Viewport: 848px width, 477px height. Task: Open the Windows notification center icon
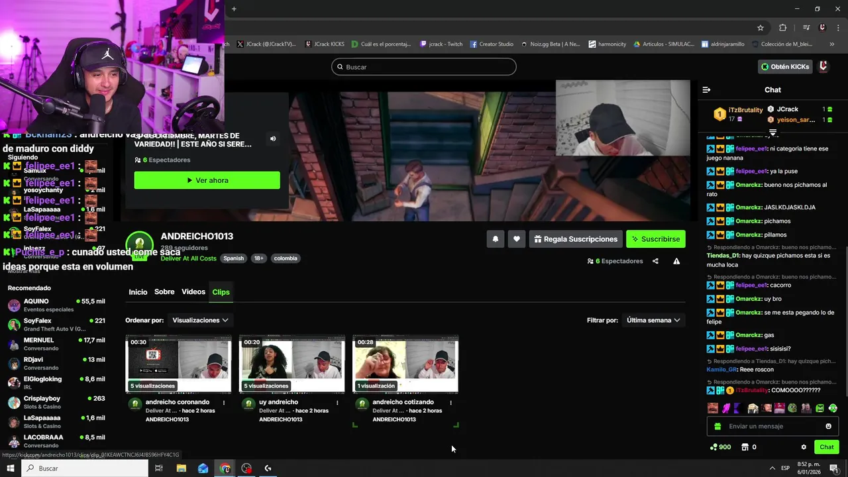(x=834, y=468)
